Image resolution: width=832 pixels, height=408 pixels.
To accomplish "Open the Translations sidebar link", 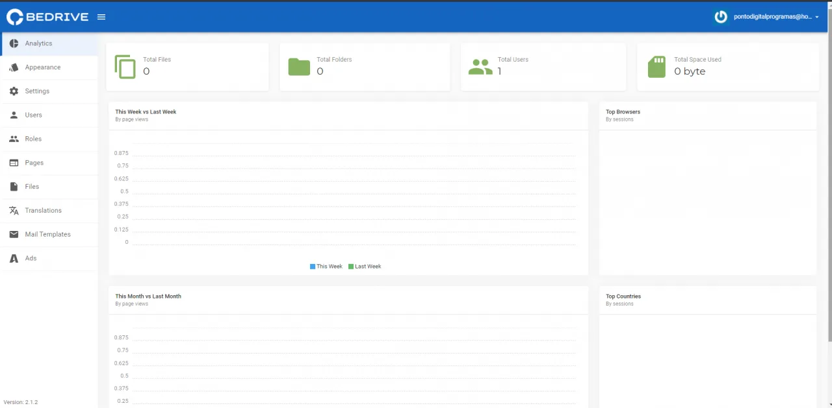I will (x=49, y=210).
